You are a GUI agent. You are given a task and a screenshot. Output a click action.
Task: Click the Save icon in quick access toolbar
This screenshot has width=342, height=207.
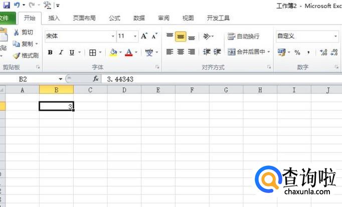[x=6, y=5]
